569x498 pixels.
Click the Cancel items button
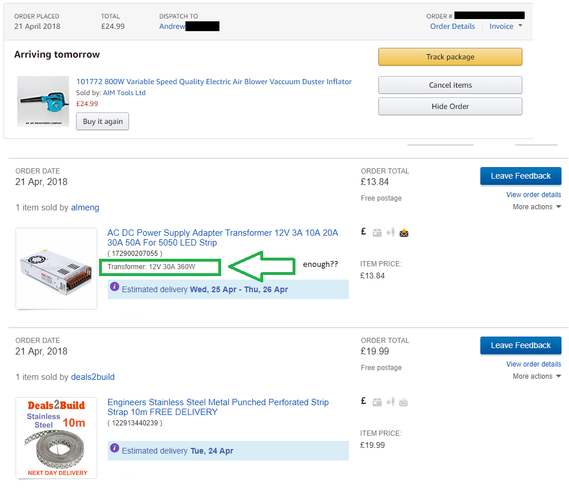[450, 85]
